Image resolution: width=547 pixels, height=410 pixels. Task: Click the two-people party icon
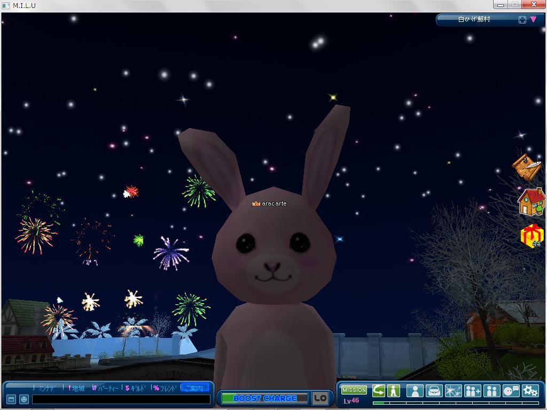coord(491,391)
